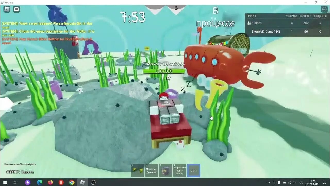Click the В процессе status text
The height and width of the screenshot is (186, 330).
point(215,17)
